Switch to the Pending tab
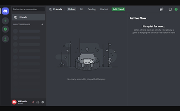The image size is (180, 111). tap(91, 9)
